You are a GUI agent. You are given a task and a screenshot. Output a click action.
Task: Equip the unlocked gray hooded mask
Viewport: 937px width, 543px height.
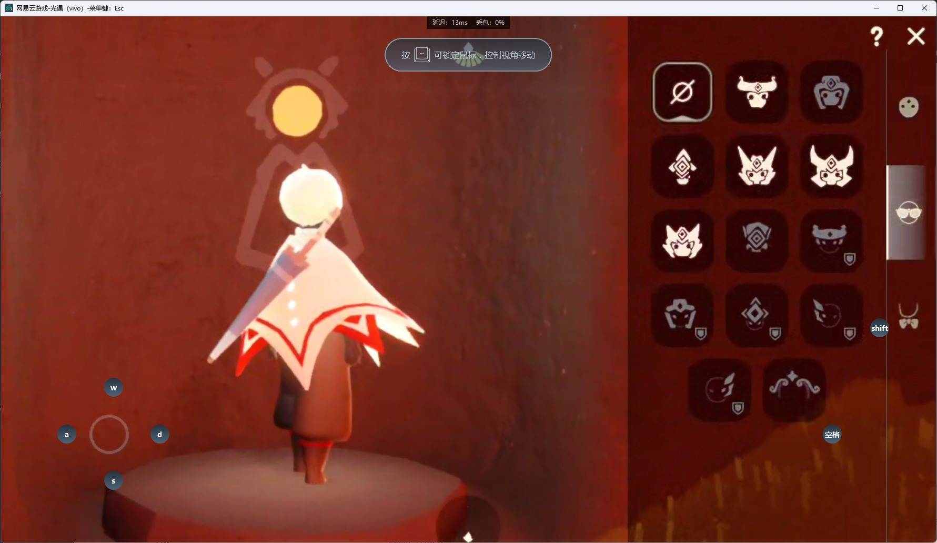point(831,92)
